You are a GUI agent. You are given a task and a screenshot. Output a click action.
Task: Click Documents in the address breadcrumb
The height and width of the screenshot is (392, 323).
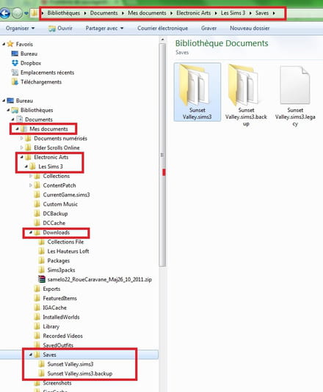tap(104, 13)
